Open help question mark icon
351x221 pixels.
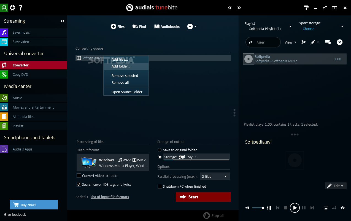pos(21,8)
